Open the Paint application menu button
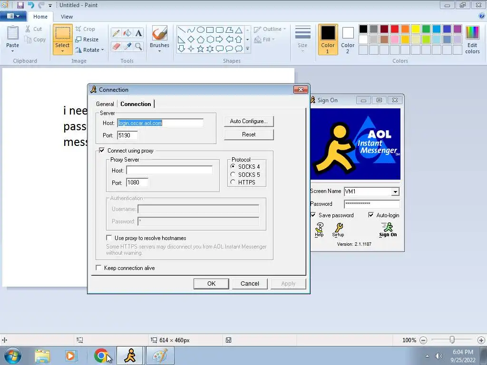 pos(13,16)
